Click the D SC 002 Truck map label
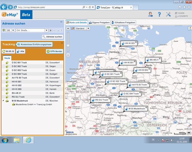This screenshot has width=192, height=152. (117, 81)
